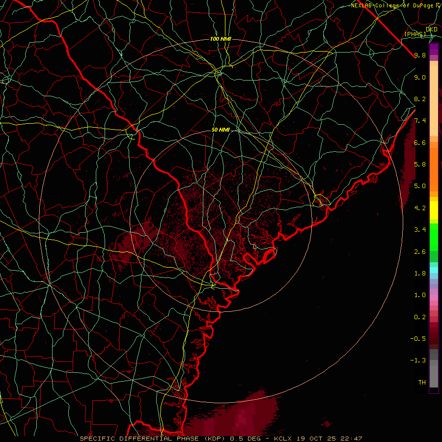Click the "19 OCT 25" date text
Viewport: 442px width, 442px height.
point(315,439)
